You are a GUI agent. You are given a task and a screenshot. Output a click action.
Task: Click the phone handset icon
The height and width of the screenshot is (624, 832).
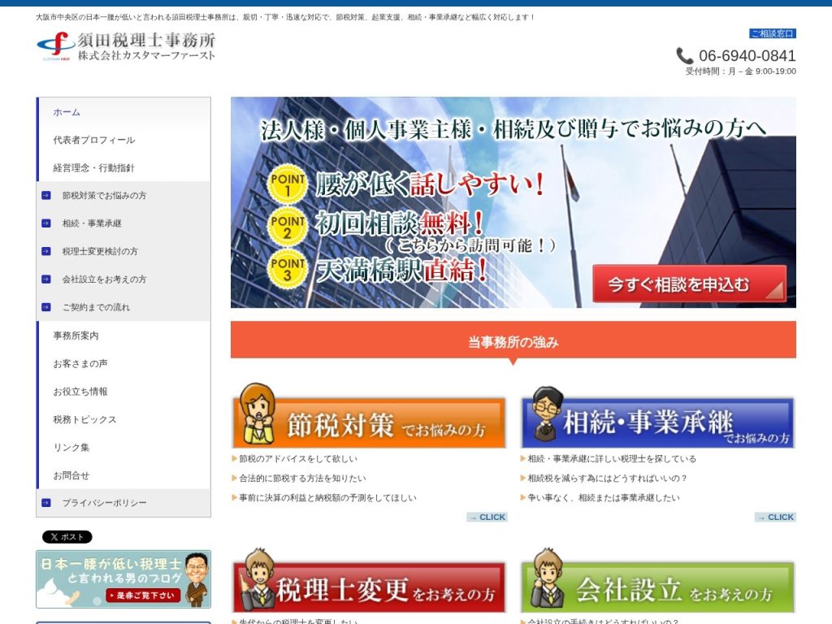point(684,56)
